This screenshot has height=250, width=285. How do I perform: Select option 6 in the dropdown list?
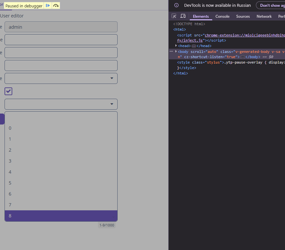click(x=61, y=194)
